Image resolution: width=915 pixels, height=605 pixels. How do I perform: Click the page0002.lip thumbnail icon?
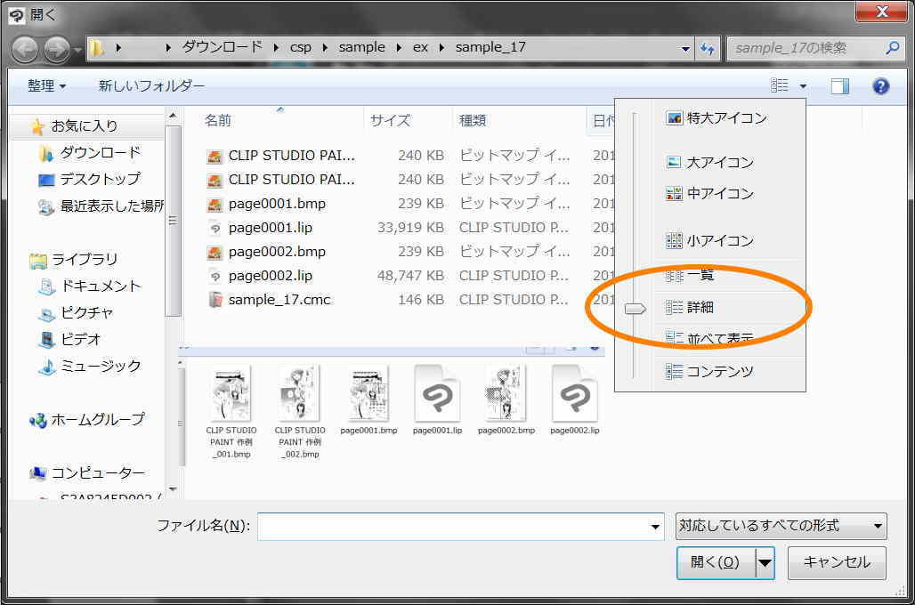click(x=574, y=394)
